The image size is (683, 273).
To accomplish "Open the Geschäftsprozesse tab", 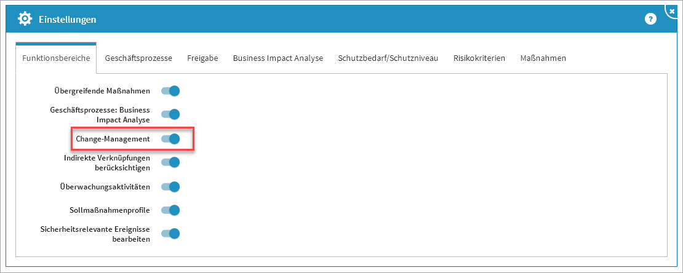I will tap(138, 58).
